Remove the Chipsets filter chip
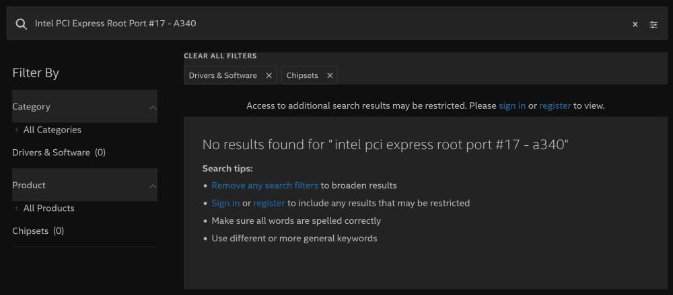This screenshot has width=673, height=295. (x=330, y=76)
